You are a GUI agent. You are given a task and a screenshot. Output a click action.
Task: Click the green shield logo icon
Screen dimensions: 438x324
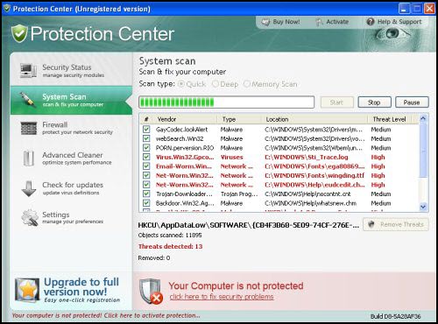[19, 33]
